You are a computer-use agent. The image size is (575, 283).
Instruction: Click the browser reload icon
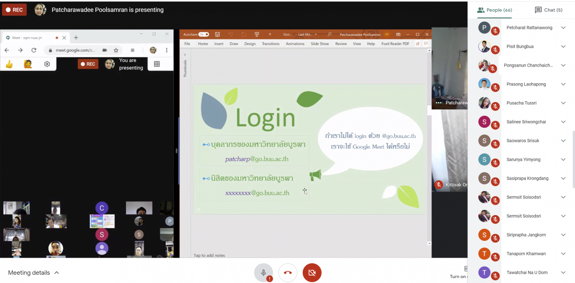(x=34, y=50)
